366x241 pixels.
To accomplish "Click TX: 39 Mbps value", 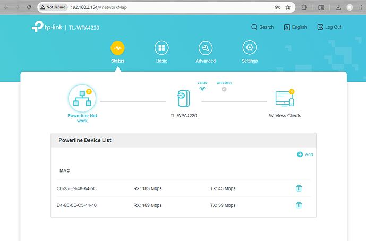I will pos(223,205).
